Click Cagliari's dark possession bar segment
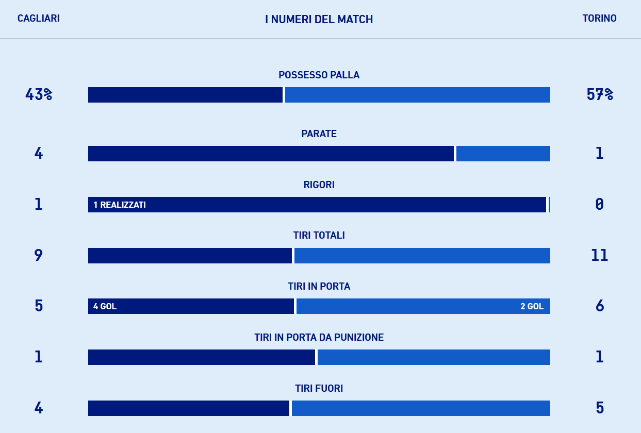This screenshot has height=433, width=641. tap(185, 95)
